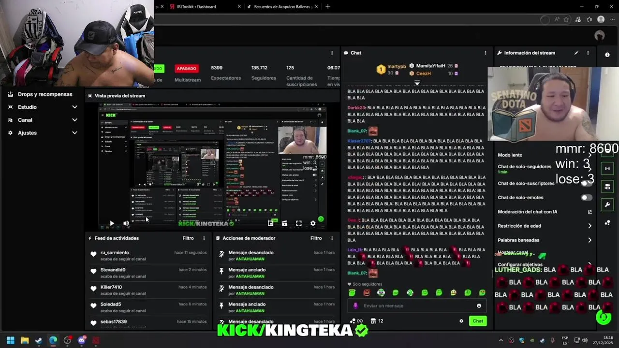Open Palabras baneadas settings arrow
This screenshot has height=348, width=619.
(x=590, y=240)
